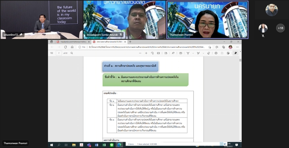Zoom out with the minus icon
This screenshot has width=289, height=148.
pyautogui.click(x=140, y=53)
